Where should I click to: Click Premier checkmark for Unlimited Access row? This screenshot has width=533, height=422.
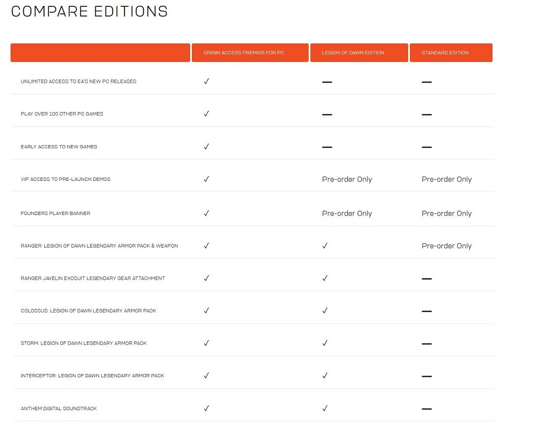pos(206,82)
